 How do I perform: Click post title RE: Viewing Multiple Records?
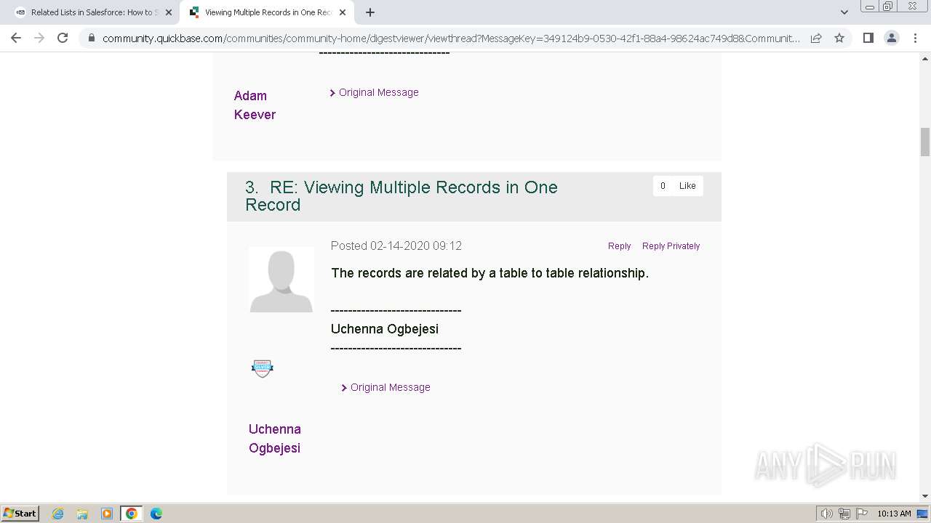tap(401, 196)
